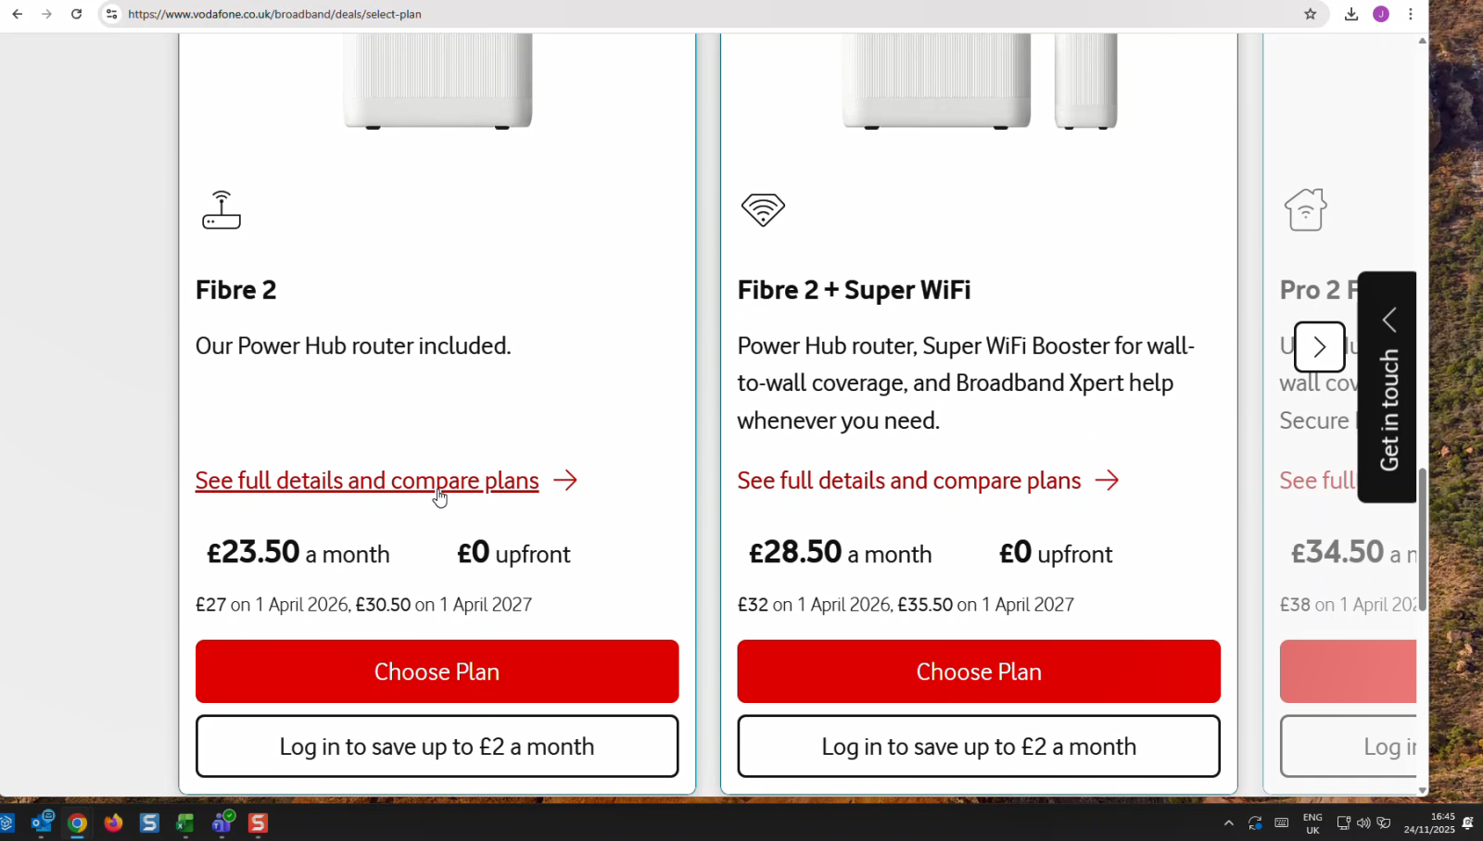1483x841 pixels.
Task: Click the Chrome profile avatar
Action: 1381,14
